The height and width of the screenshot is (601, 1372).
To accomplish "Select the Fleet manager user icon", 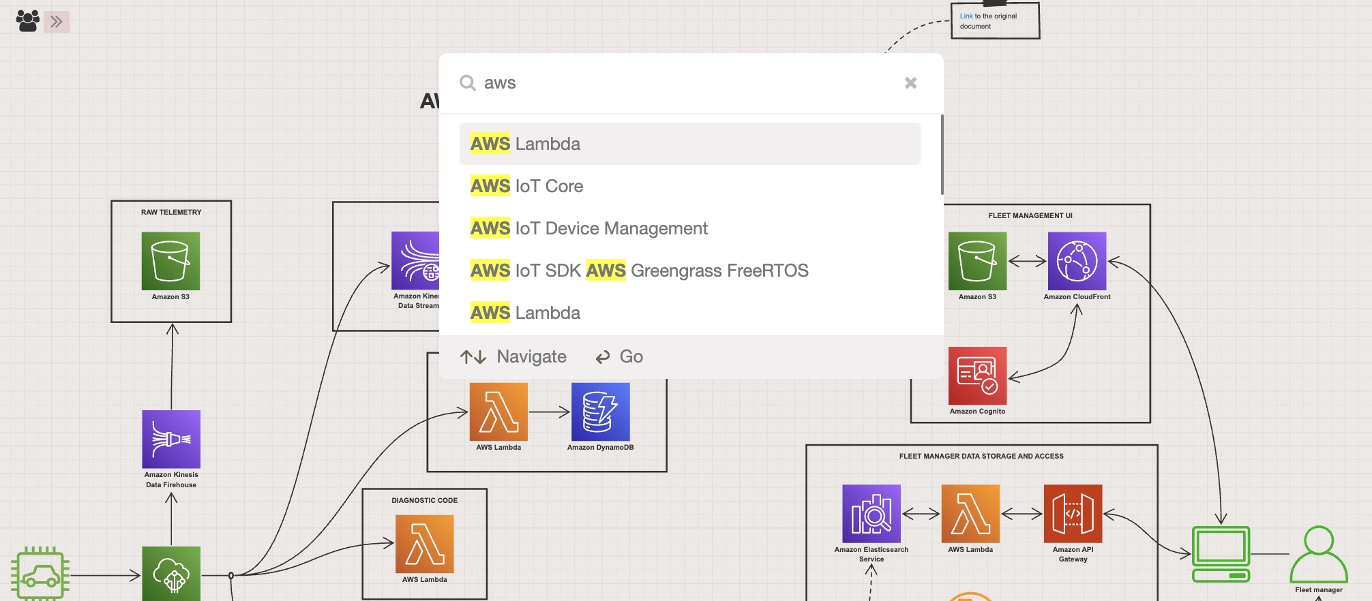I will tap(1319, 554).
